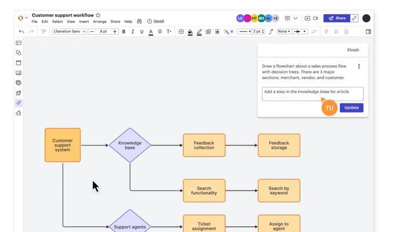The width and height of the screenshot is (406, 232).
Task: Click the shape style icon
Action: tap(208, 31)
